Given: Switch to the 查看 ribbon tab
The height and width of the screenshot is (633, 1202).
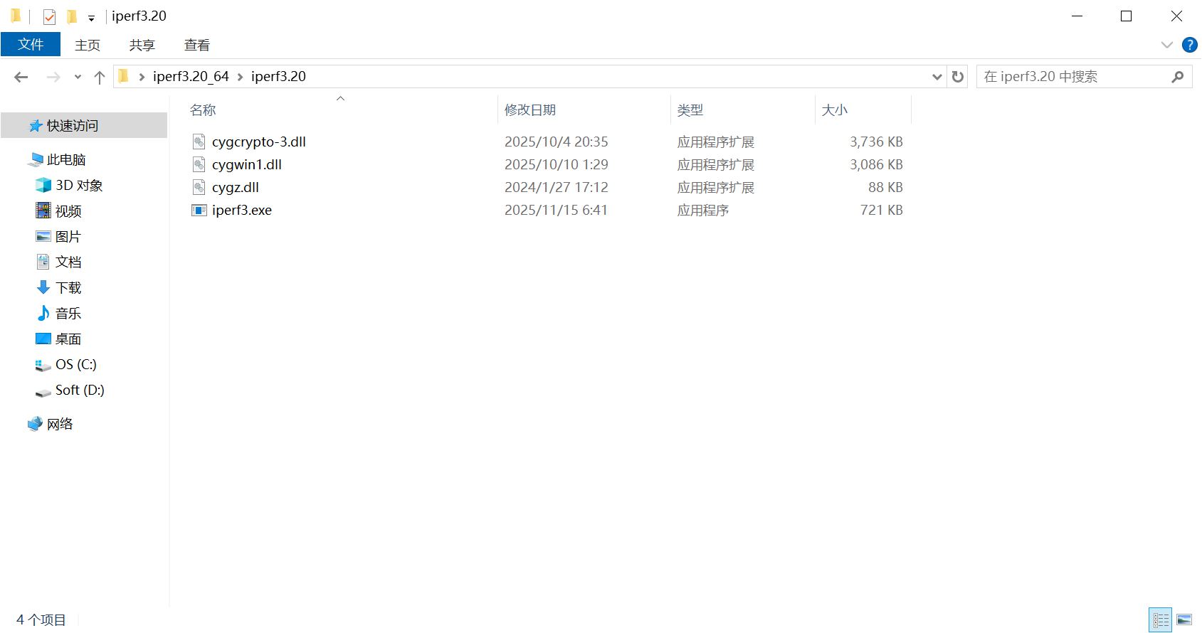Looking at the screenshot, I should [x=197, y=46].
